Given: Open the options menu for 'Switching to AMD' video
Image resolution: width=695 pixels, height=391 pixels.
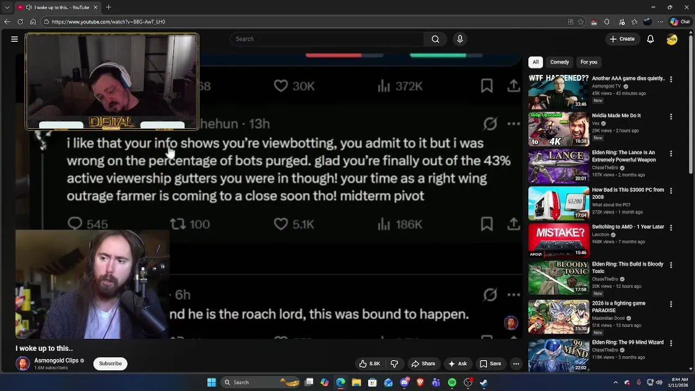Looking at the screenshot, I should point(671,228).
